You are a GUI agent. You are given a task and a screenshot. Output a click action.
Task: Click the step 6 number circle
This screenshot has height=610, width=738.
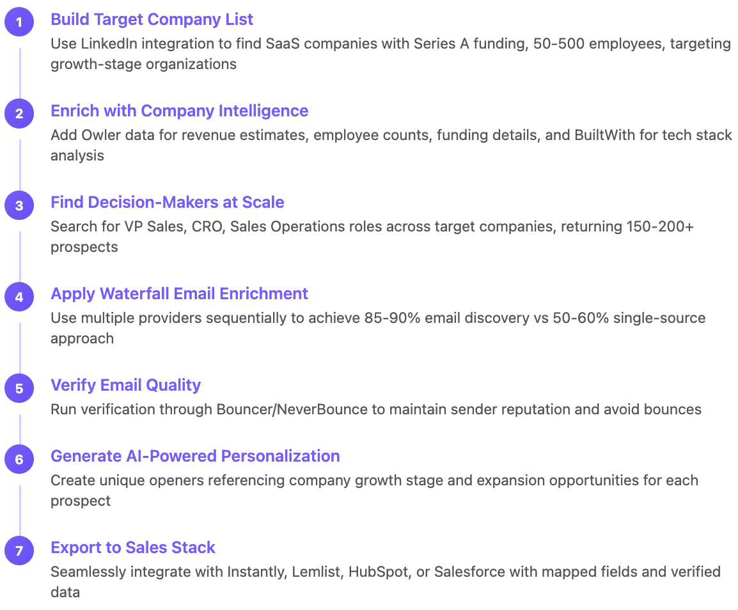click(19, 459)
